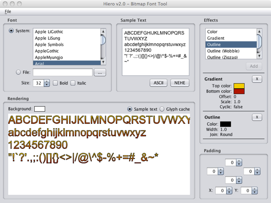Select Gradient effect in Effects list
271x203 pixels.
[x=231, y=38]
